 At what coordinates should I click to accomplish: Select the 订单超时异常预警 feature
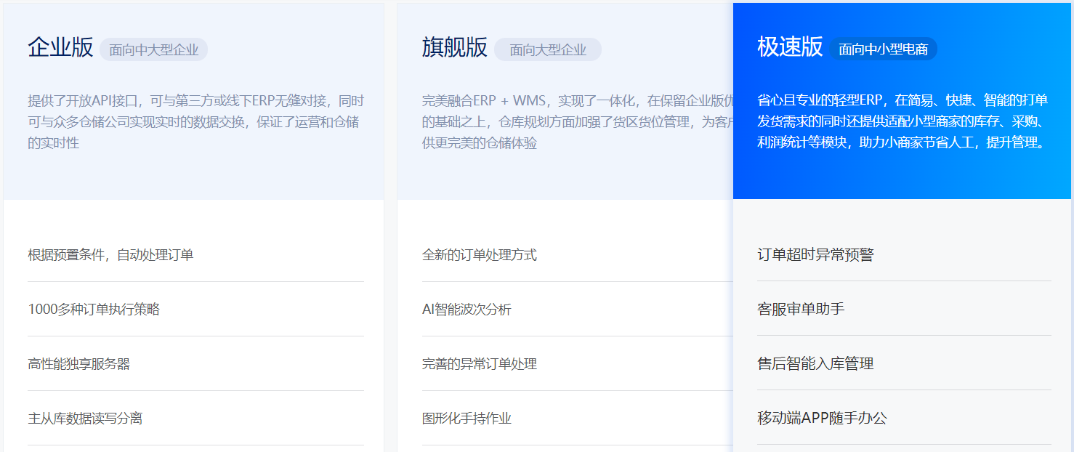[815, 255]
